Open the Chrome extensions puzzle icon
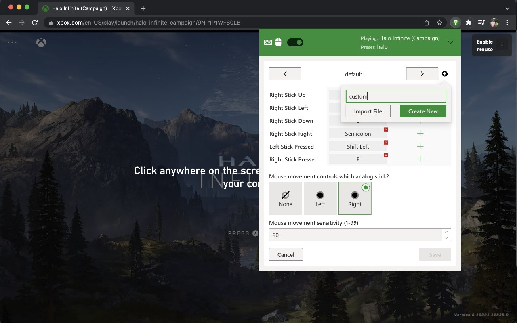Viewport: 517px width, 323px height. coord(469,23)
